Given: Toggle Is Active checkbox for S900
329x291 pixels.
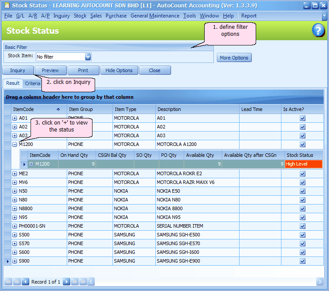Looking at the screenshot, I should pyautogui.click(x=302, y=261).
